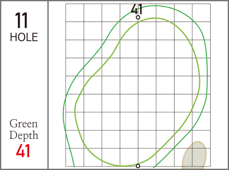Image resolution: width=229 pixels, height=170 pixels.
Task: Click the HOLE text label
Action: point(24,37)
